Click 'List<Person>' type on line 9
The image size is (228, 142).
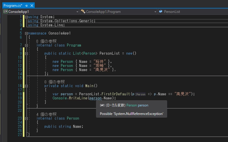tap(85, 53)
